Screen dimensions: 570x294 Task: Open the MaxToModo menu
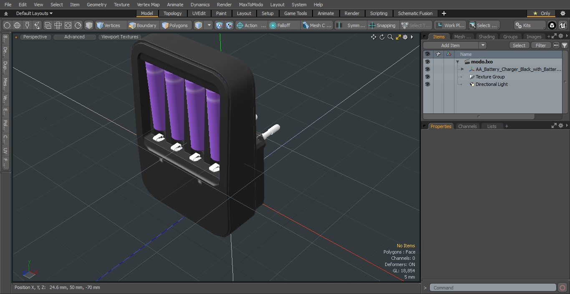tap(251, 5)
